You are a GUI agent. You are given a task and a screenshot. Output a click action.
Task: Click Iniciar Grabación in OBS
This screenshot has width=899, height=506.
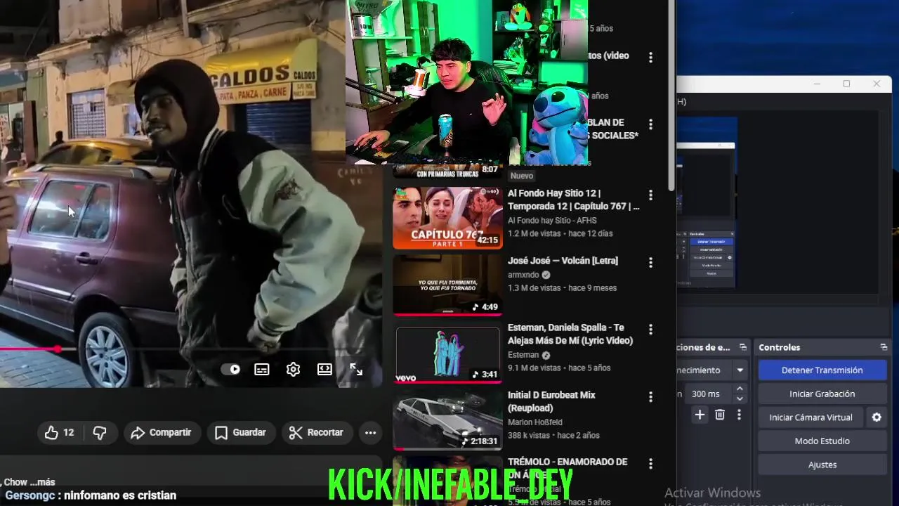click(822, 394)
